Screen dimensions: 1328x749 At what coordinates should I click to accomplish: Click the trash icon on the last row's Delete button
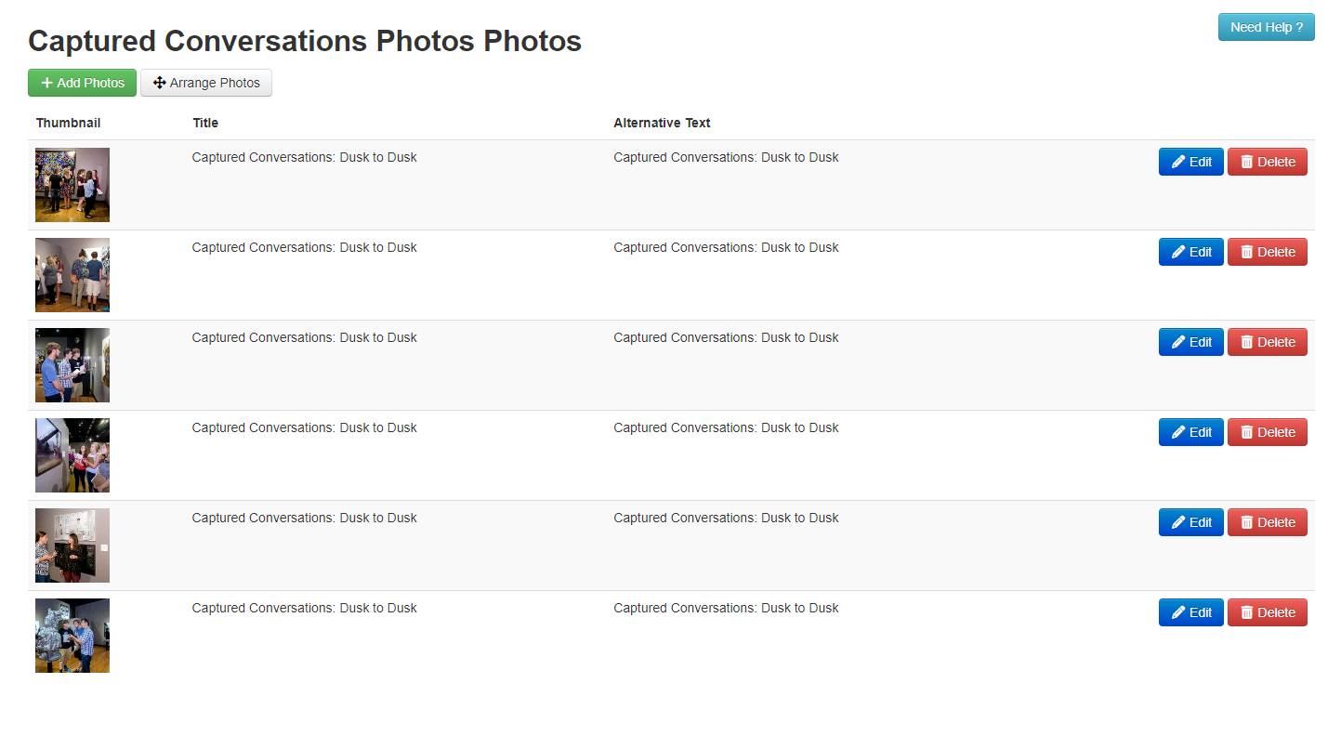[1248, 611]
